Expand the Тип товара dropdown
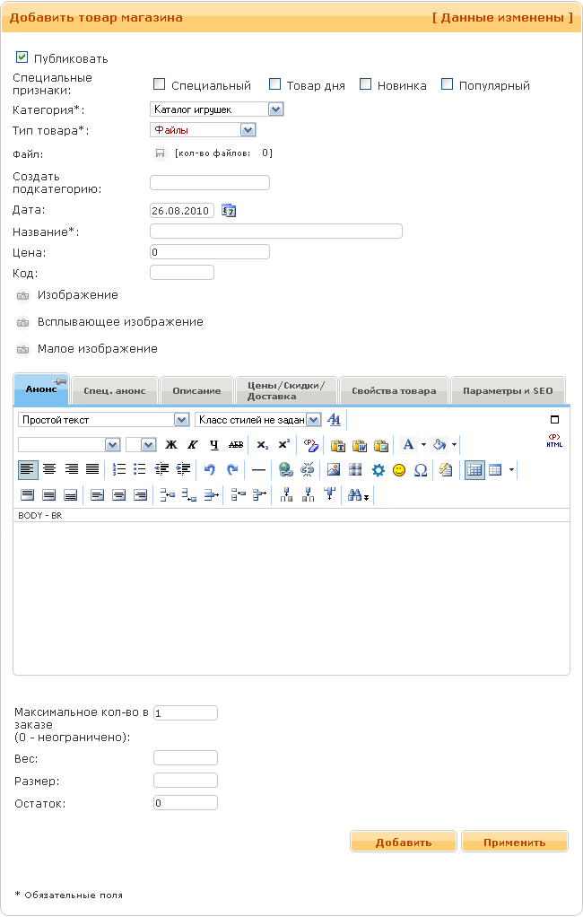The image size is (583, 917). (248, 130)
